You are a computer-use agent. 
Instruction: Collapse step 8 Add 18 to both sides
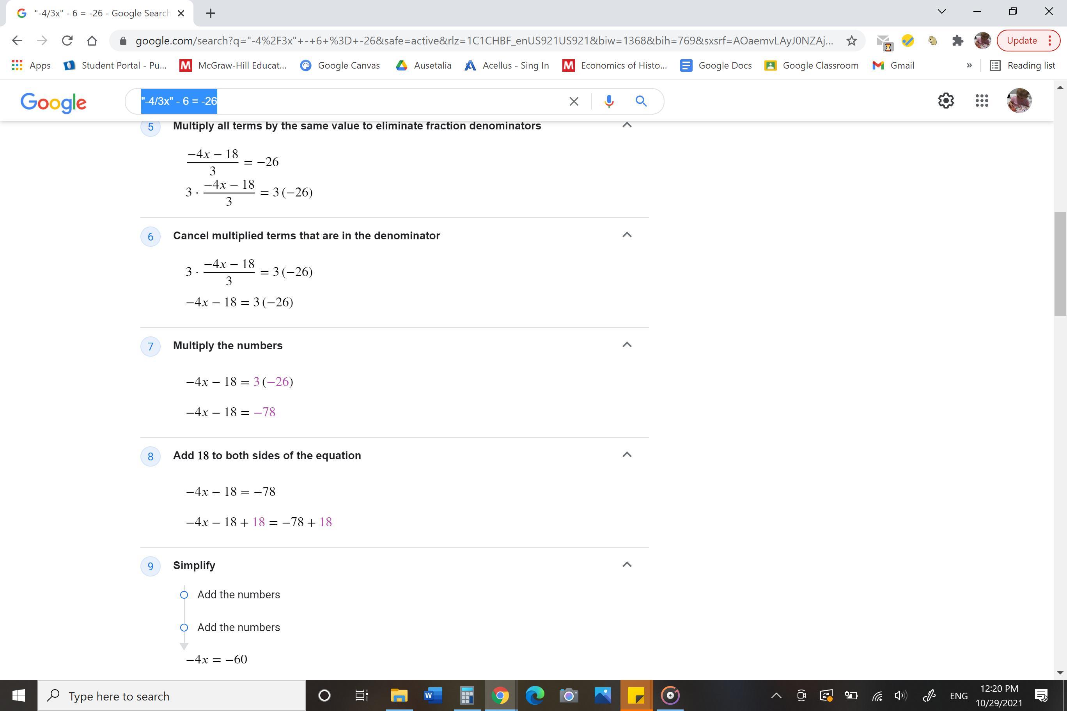click(x=626, y=455)
